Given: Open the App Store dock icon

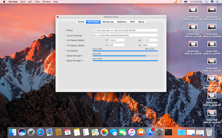Looking at the screenshot, I should [150, 132].
